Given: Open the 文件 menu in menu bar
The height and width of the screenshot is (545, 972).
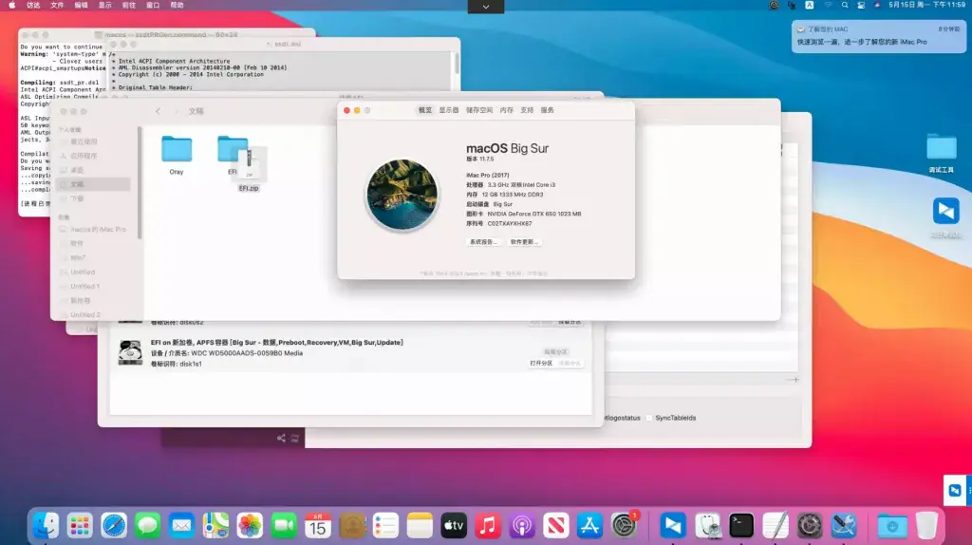Looking at the screenshot, I should coord(57,5).
